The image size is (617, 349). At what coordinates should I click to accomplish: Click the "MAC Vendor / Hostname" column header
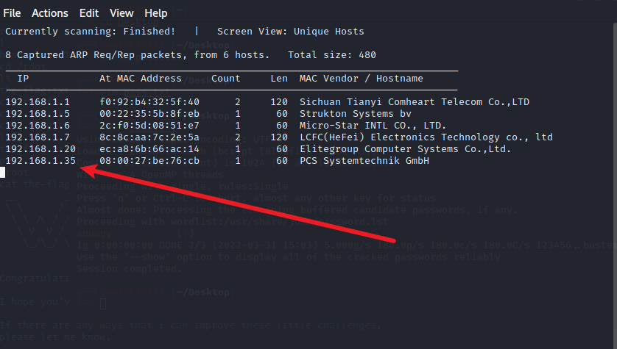click(362, 79)
